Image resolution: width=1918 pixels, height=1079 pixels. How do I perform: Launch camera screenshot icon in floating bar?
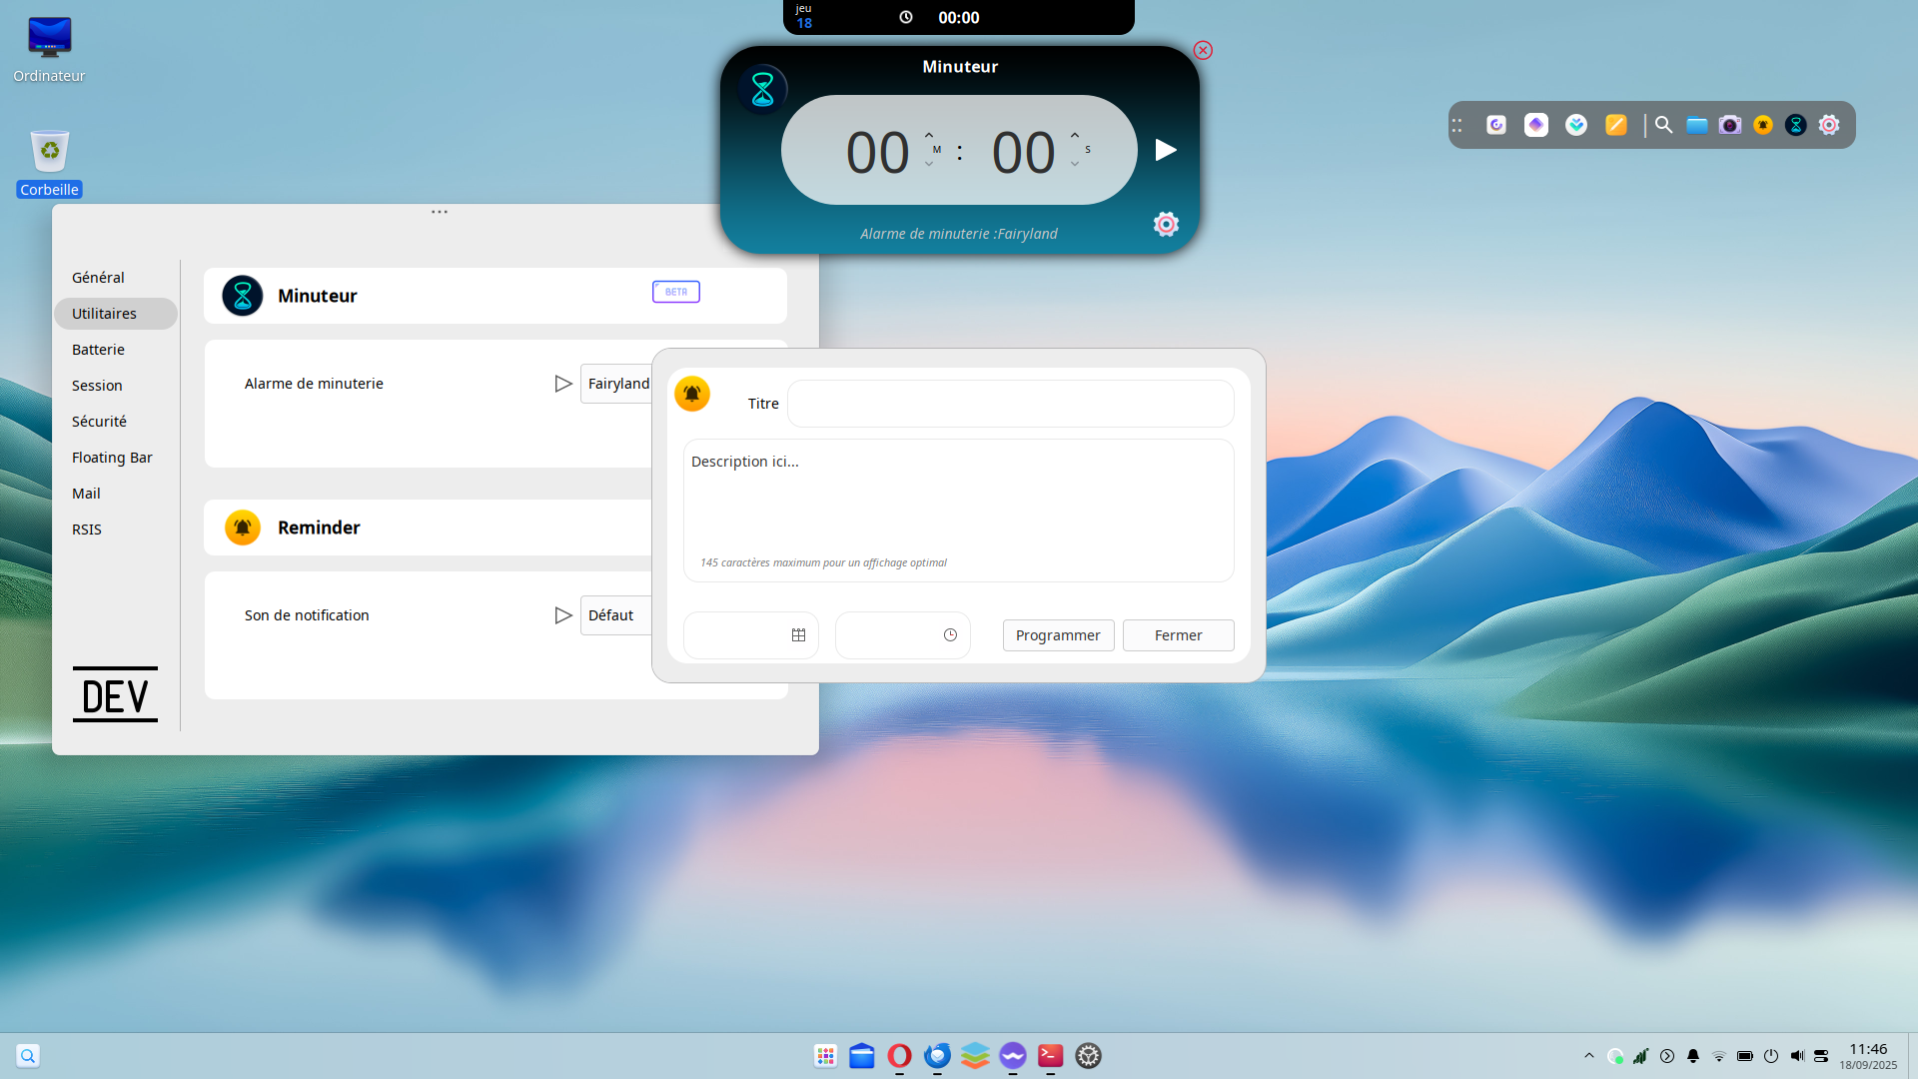(x=1730, y=125)
